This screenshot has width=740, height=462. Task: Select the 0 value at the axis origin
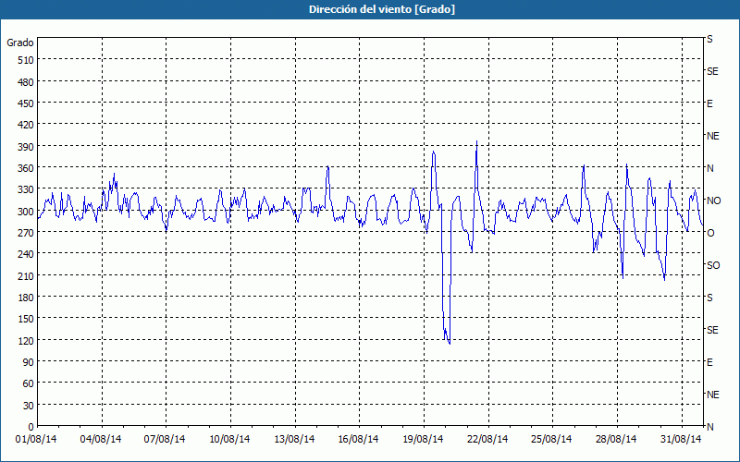[x=31, y=427]
